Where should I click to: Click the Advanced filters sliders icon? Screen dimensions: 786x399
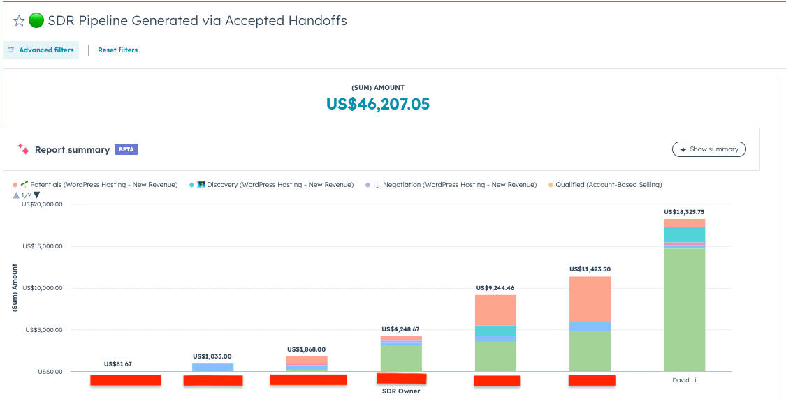pyautogui.click(x=11, y=50)
